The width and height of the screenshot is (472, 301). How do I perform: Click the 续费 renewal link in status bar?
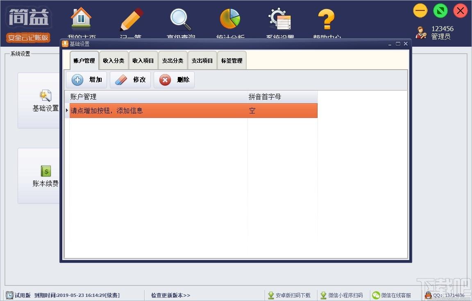(112, 295)
